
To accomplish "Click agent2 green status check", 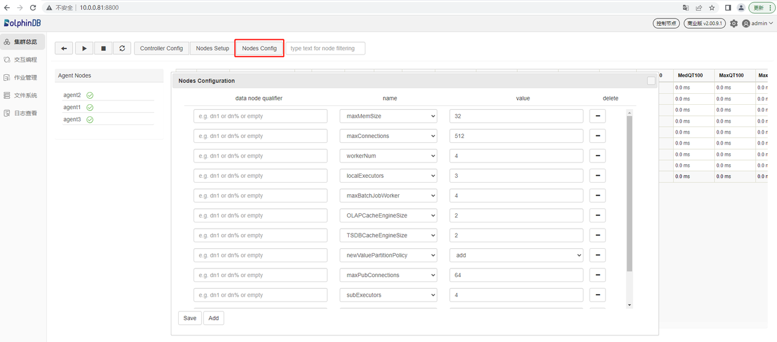I will 90,96.
